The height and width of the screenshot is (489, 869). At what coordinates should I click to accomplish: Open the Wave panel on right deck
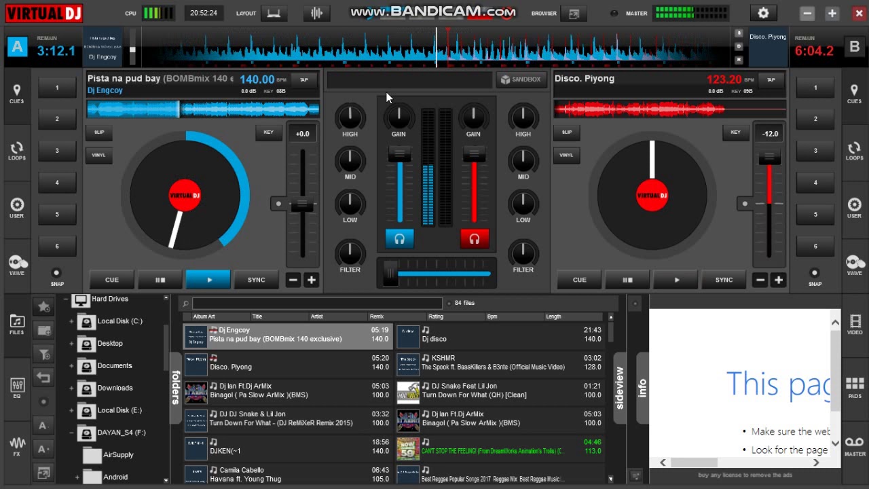tap(853, 266)
